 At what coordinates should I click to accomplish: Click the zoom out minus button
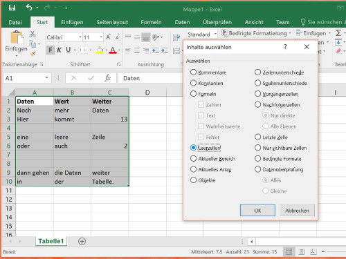coord(323,252)
